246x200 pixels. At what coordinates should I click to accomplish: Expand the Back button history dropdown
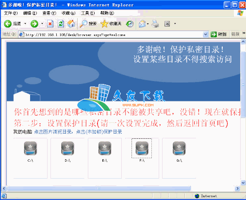point(25,24)
